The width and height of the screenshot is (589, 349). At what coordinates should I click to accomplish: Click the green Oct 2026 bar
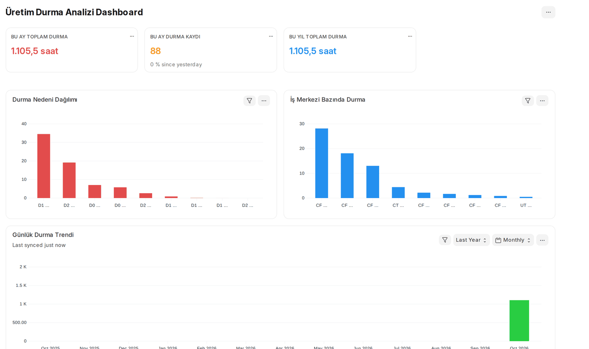(x=519, y=320)
